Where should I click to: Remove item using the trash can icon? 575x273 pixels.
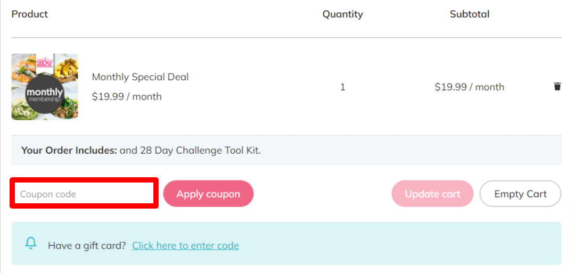point(557,87)
